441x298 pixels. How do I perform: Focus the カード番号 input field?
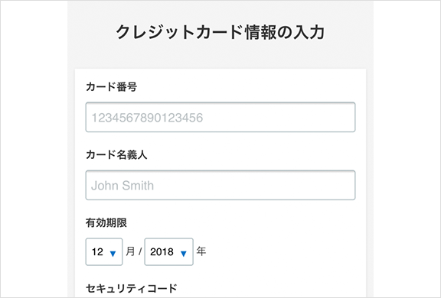220,117
